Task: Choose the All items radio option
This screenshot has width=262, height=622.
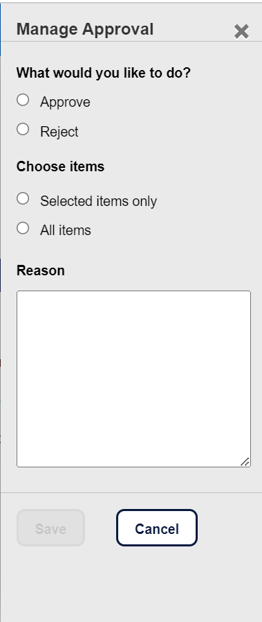Action: coord(23,228)
